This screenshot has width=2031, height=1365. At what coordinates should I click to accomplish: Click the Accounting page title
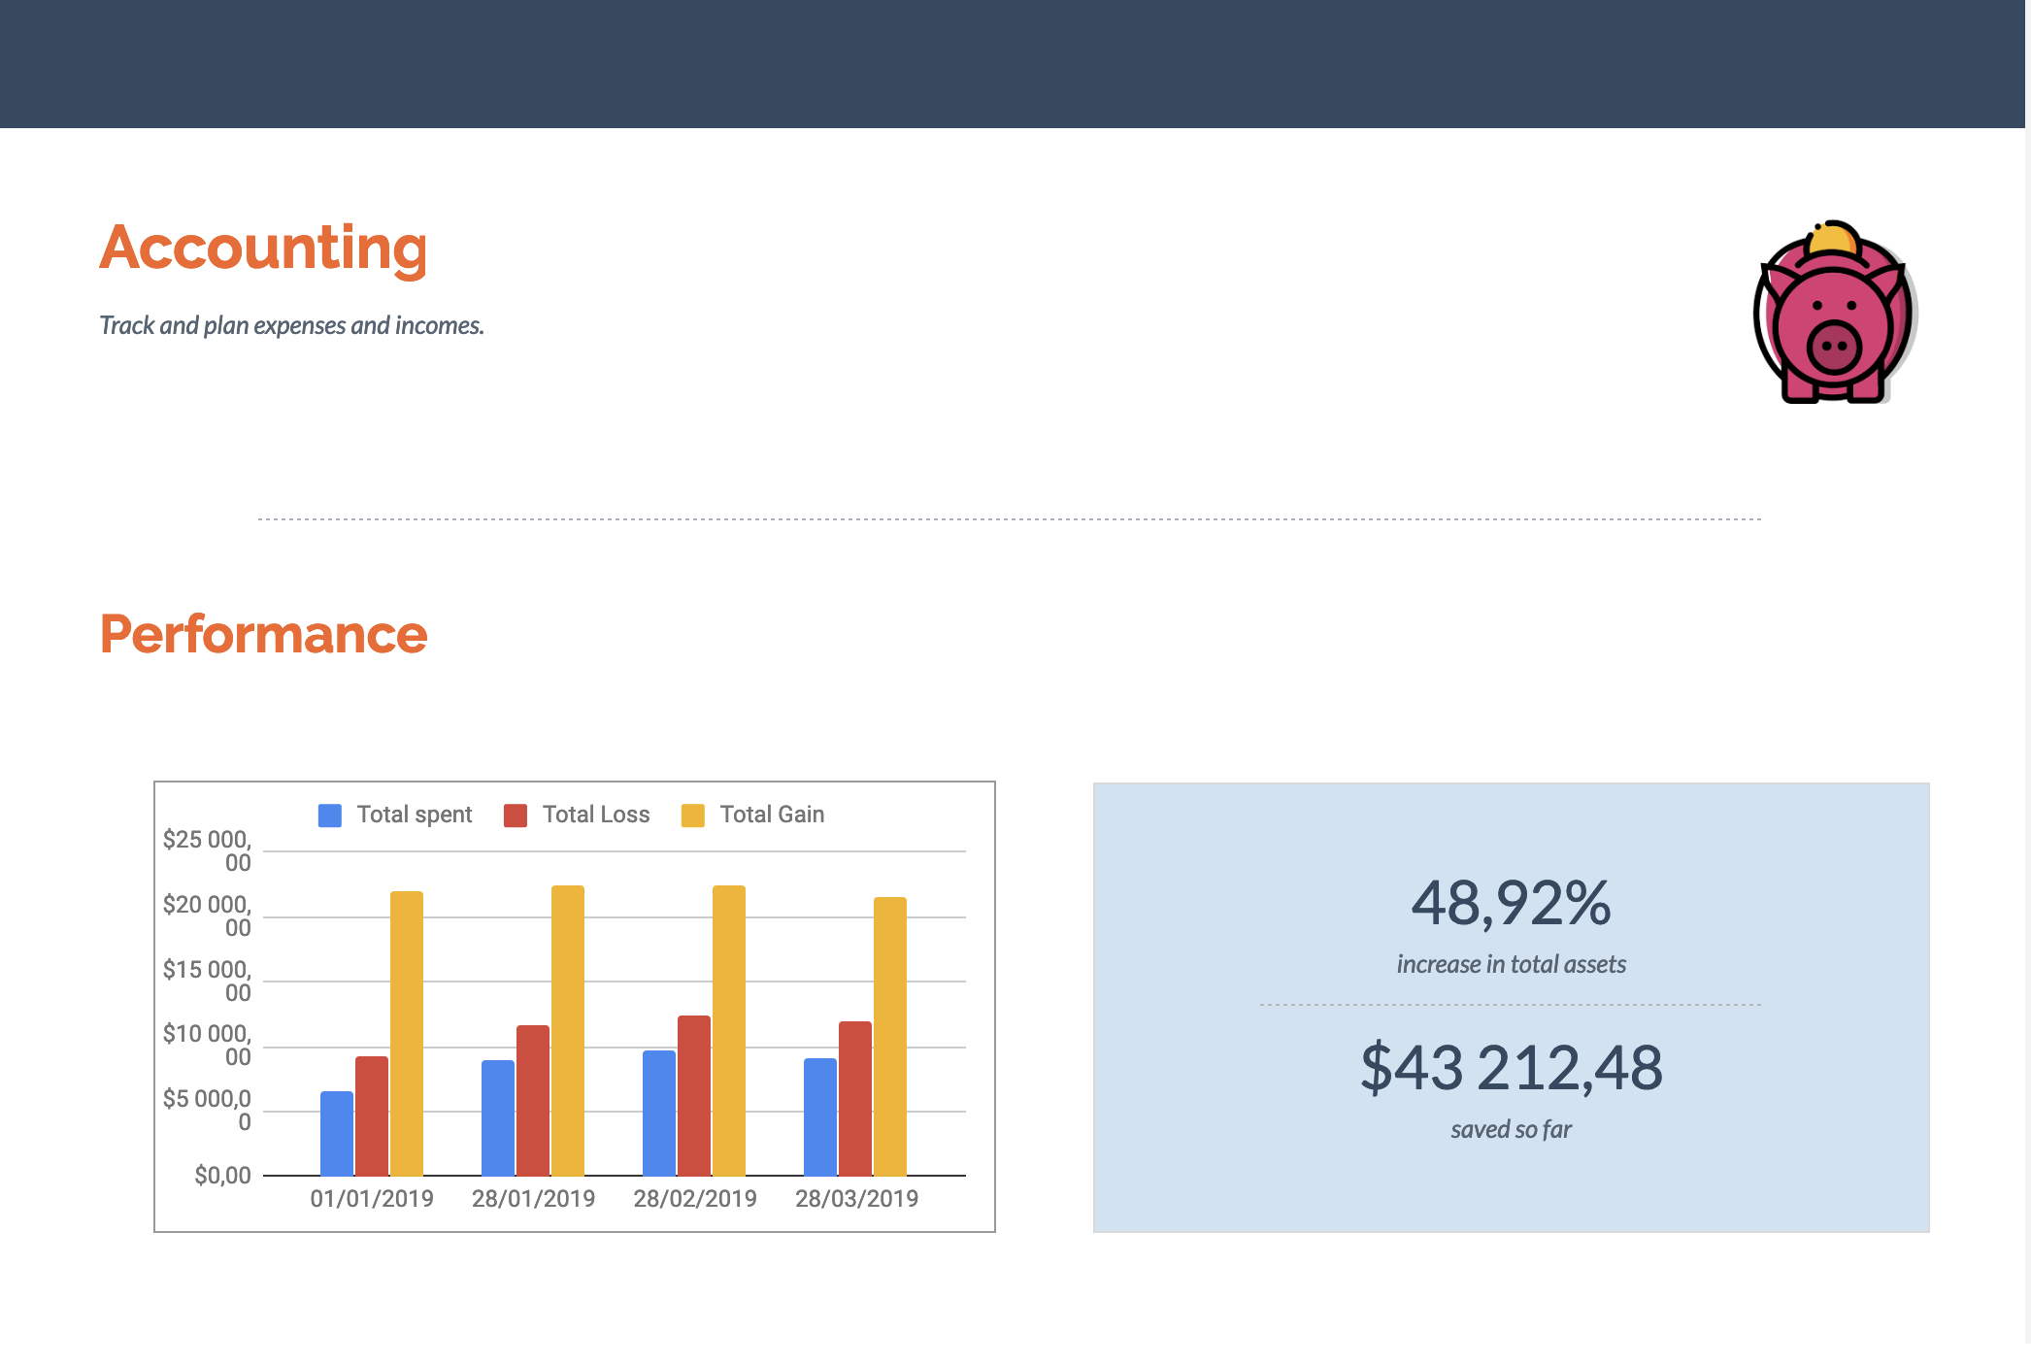click(x=263, y=248)
